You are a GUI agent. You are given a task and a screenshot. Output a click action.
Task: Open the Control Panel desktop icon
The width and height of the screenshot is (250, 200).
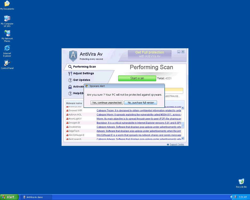7,63
